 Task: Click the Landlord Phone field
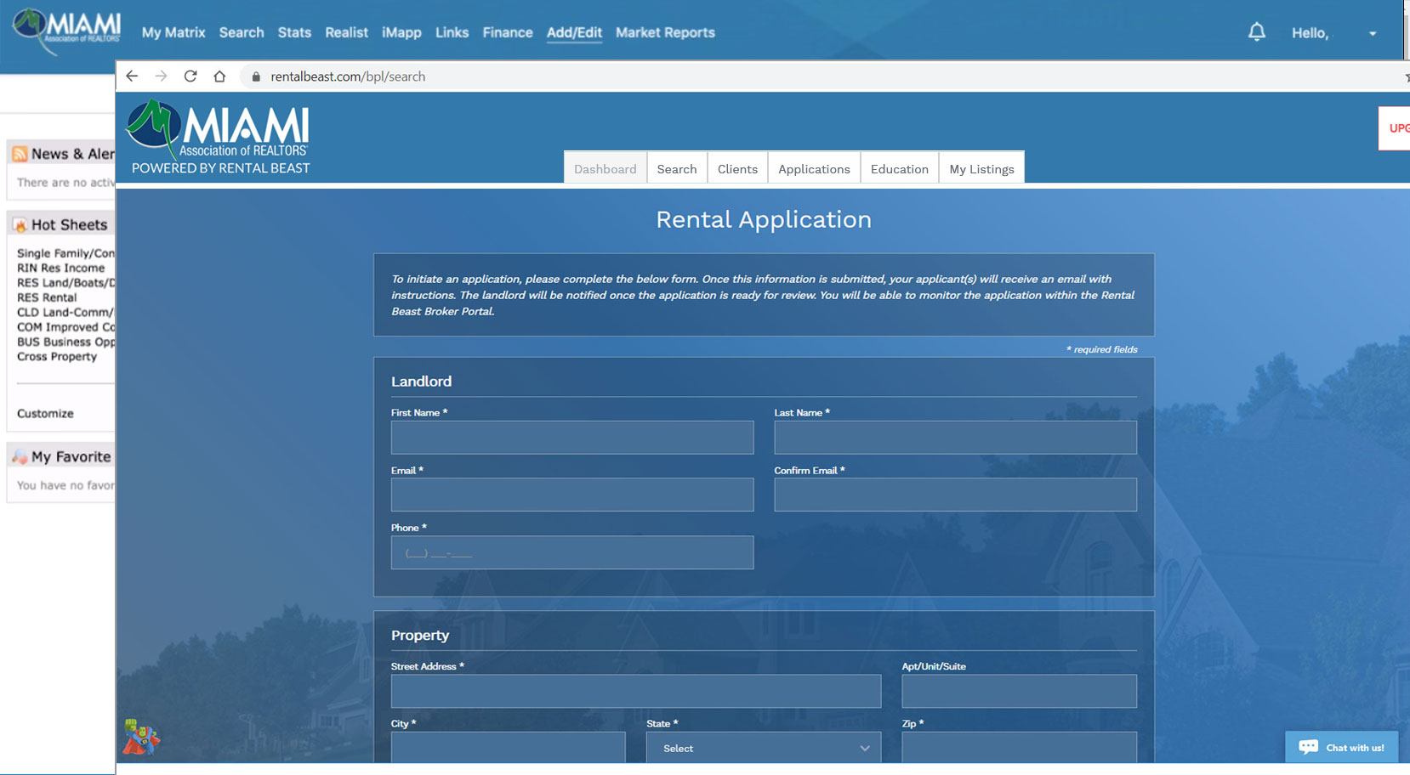coord(572,552)
